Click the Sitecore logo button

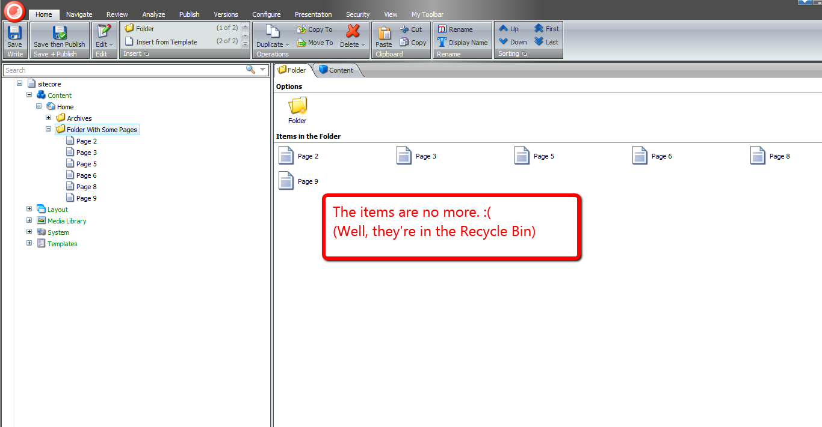tap(14, 10)
